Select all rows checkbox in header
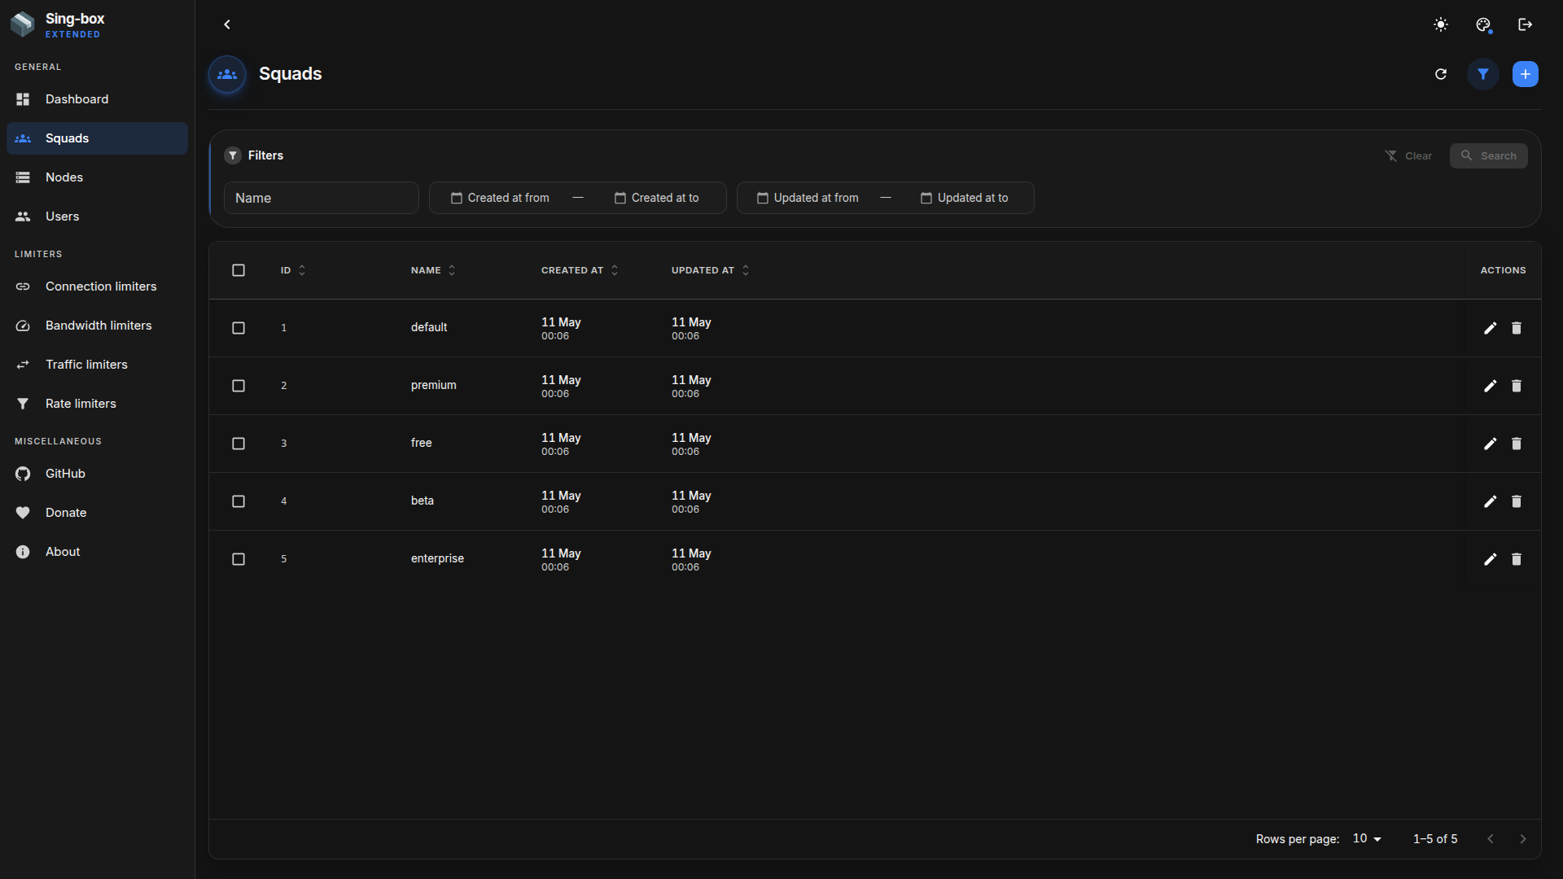Screen dimensions: 1563x879 (x=239, y=270)
